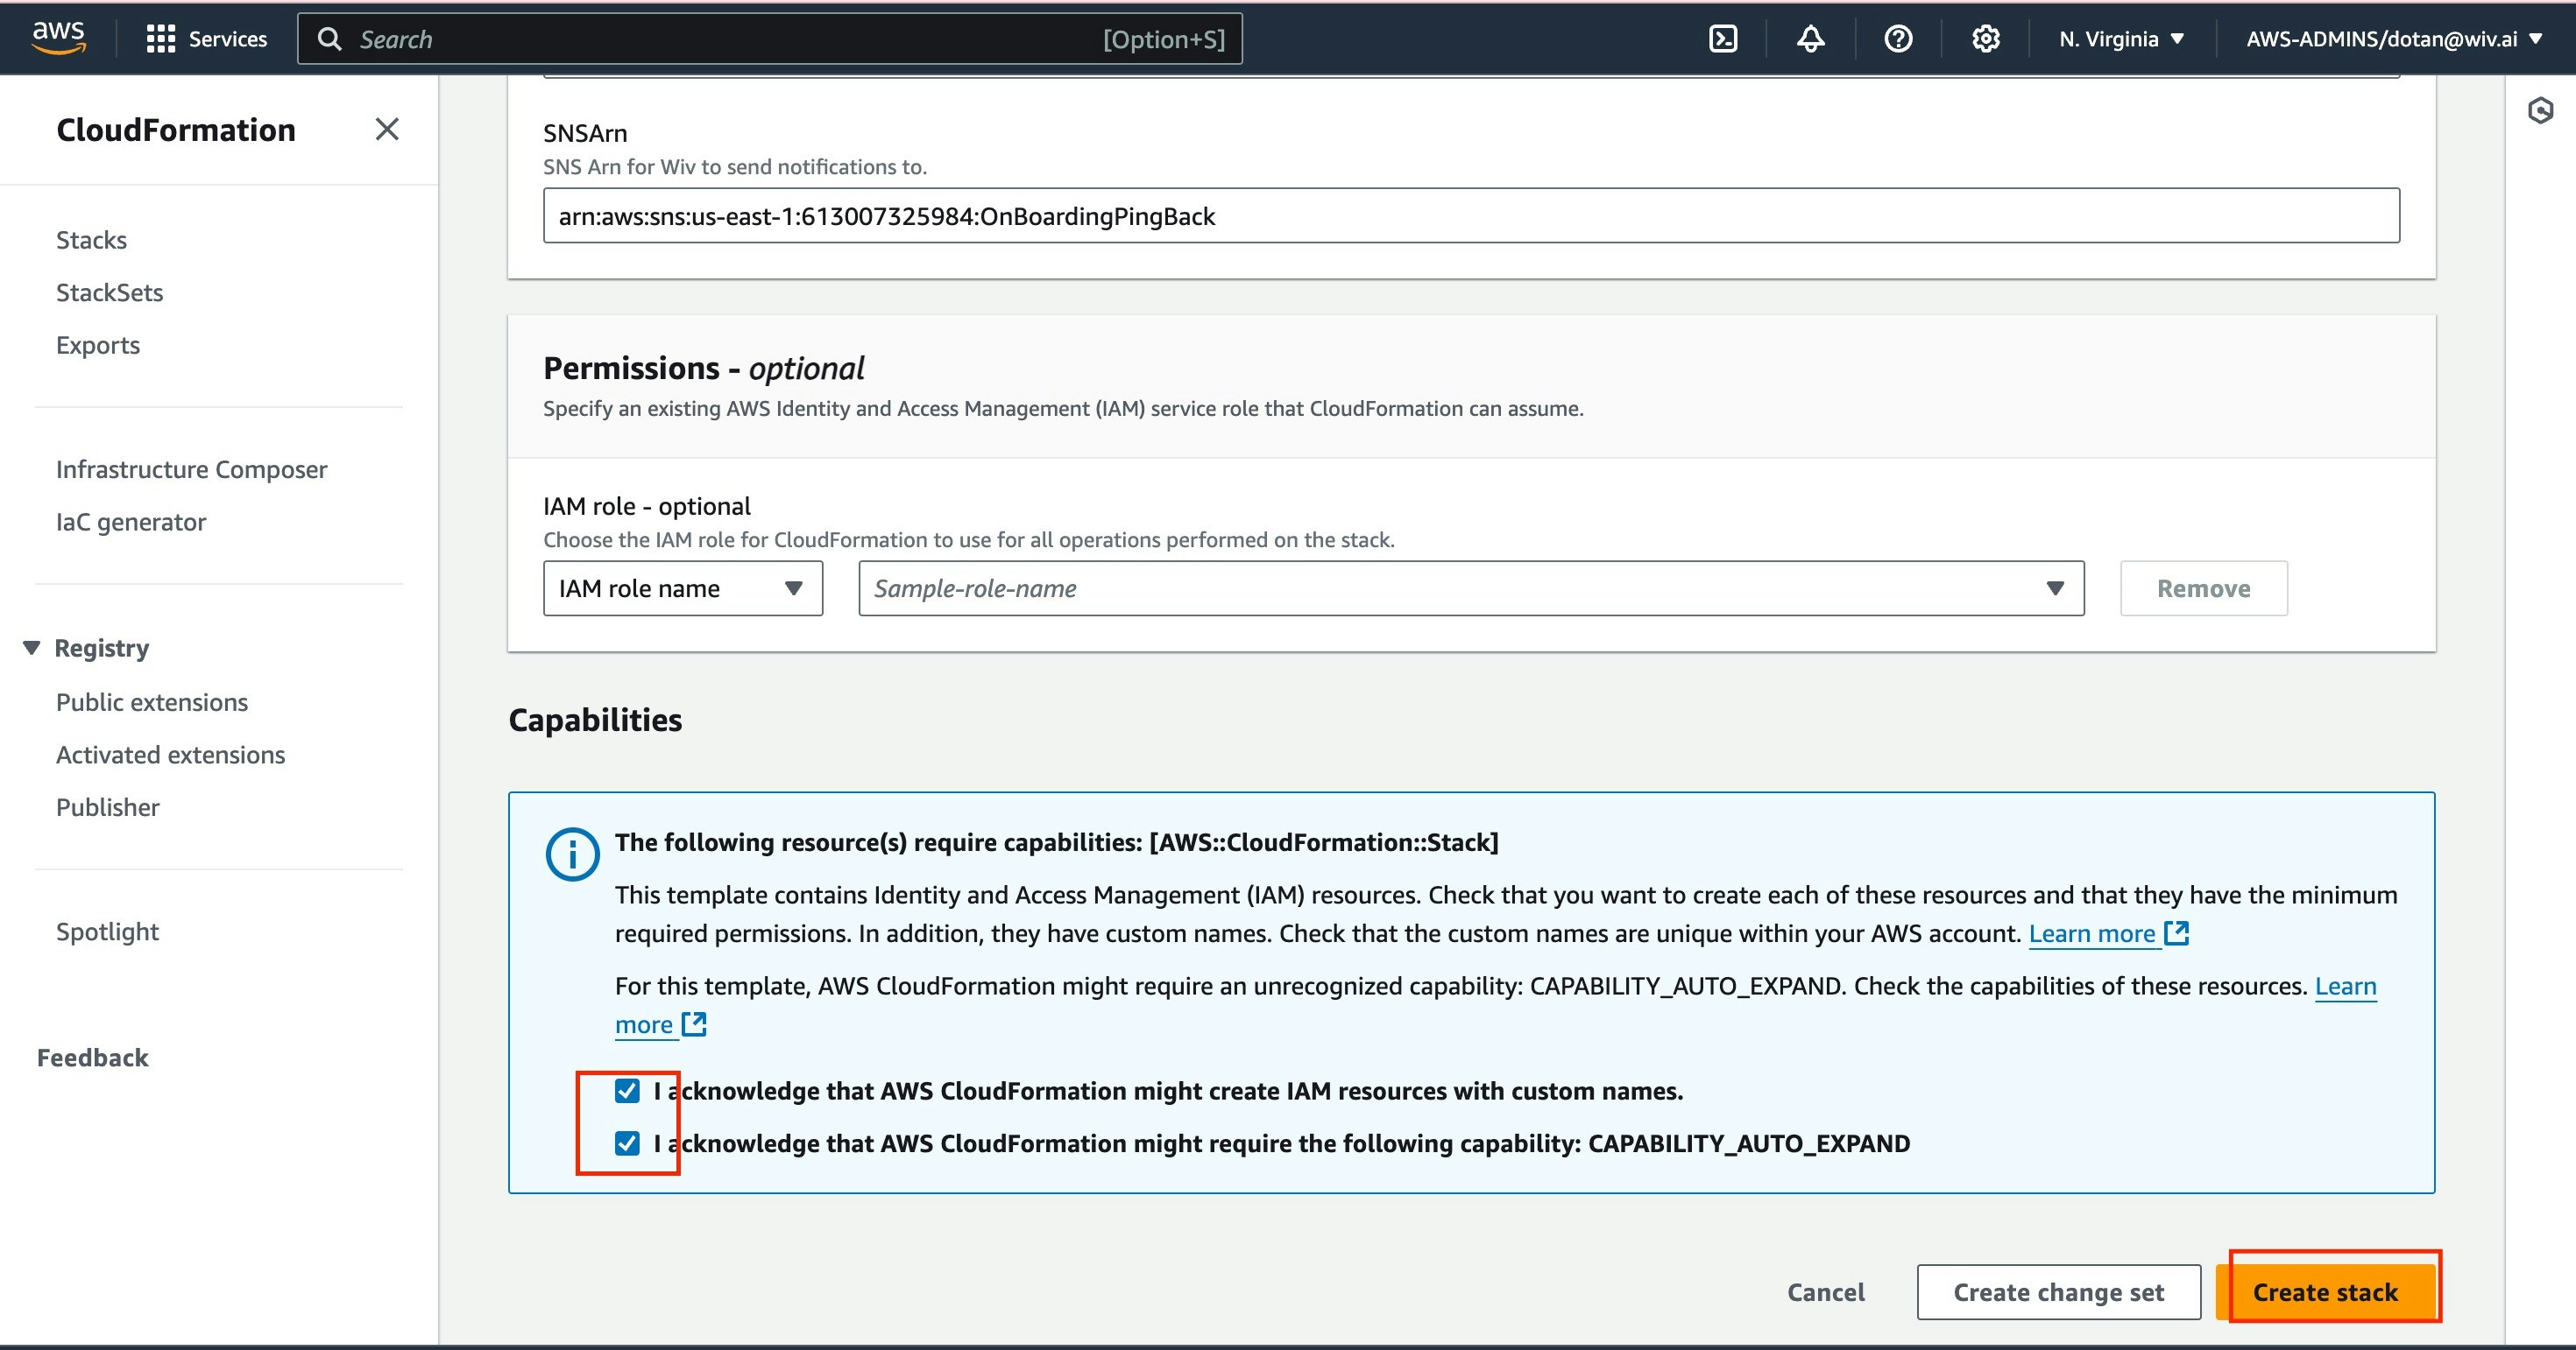
Task: Click the AWS home logo
Action: pyautogui.click(x=59, y=36)
